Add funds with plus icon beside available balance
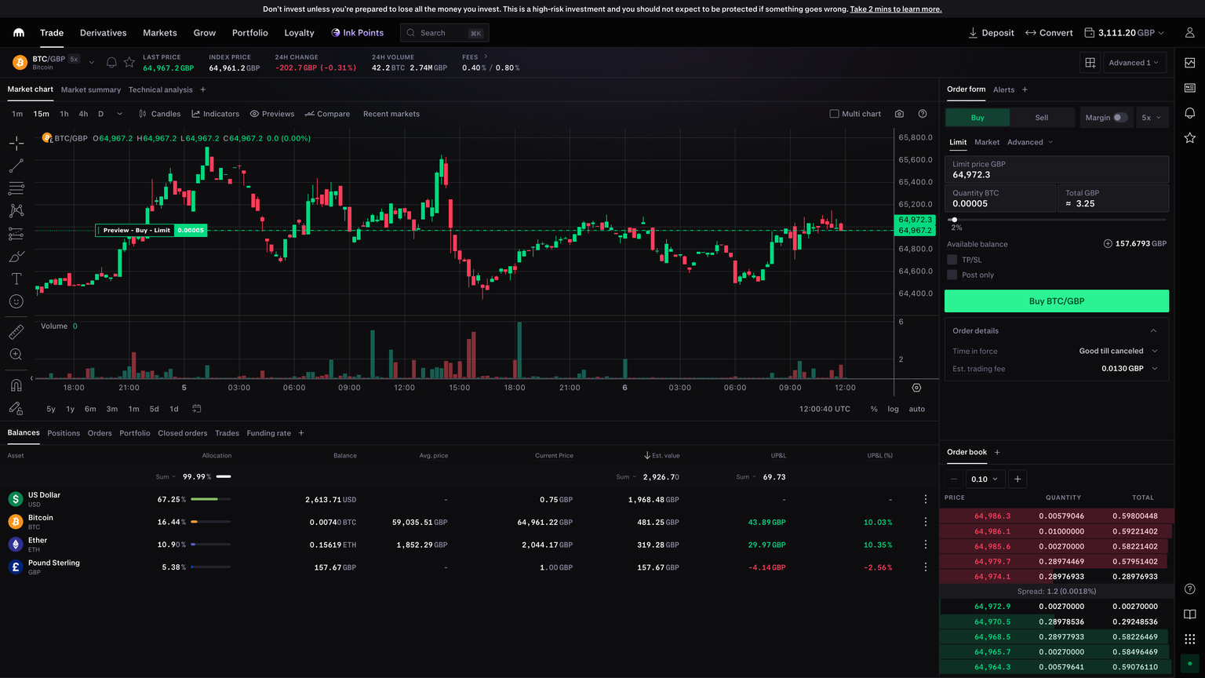 click(1108, 244)
